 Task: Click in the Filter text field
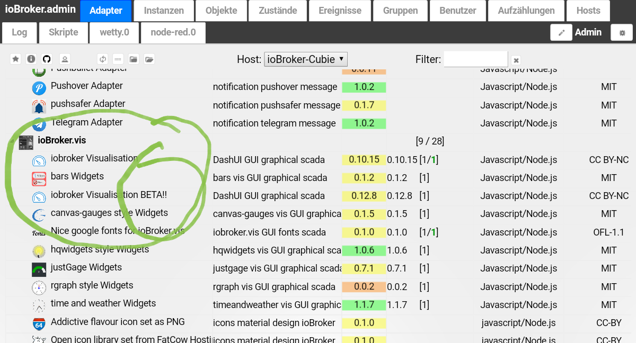coord(475,59)
